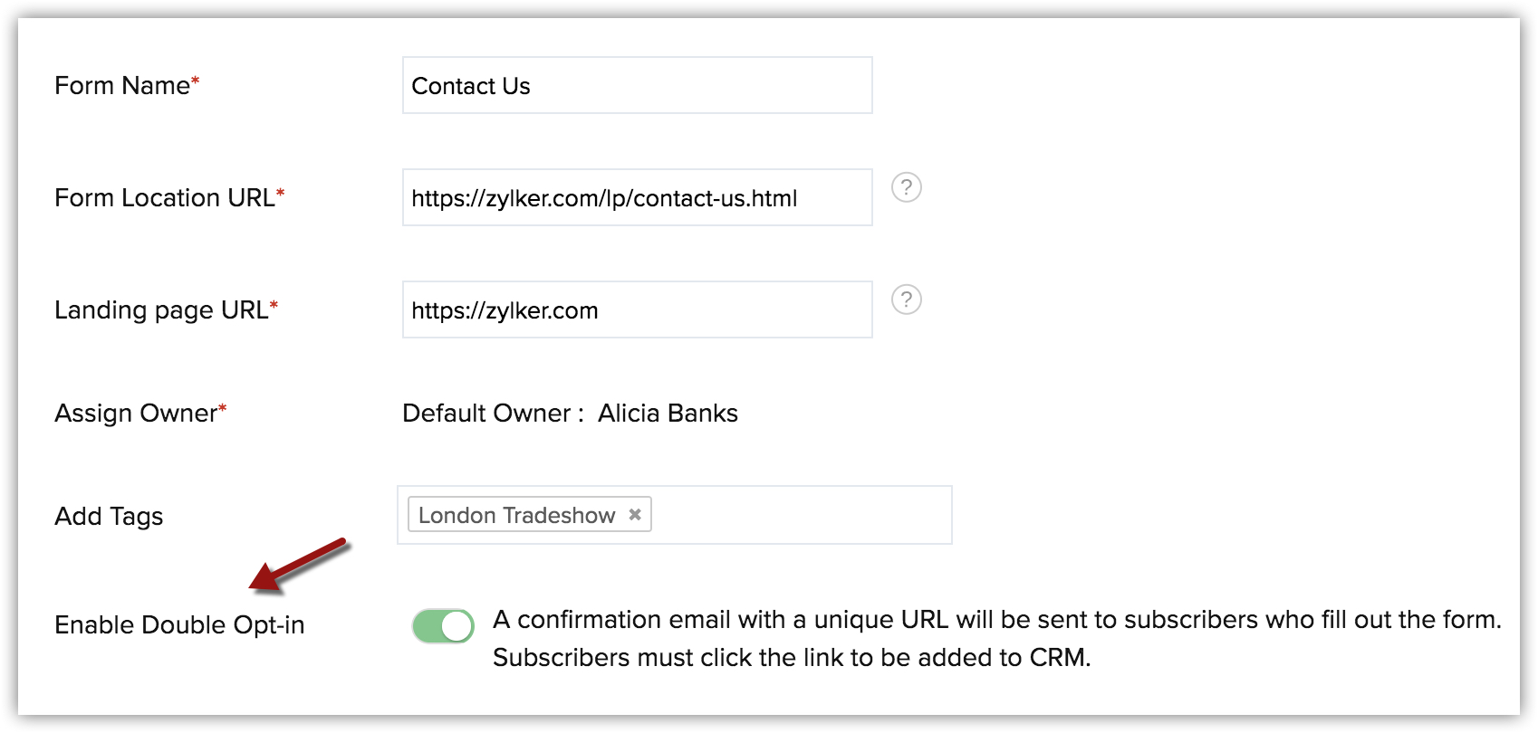Open help icon beside Landing page URL
The height and width of the screenshot is (733, 1538).
tap(906, 300)
